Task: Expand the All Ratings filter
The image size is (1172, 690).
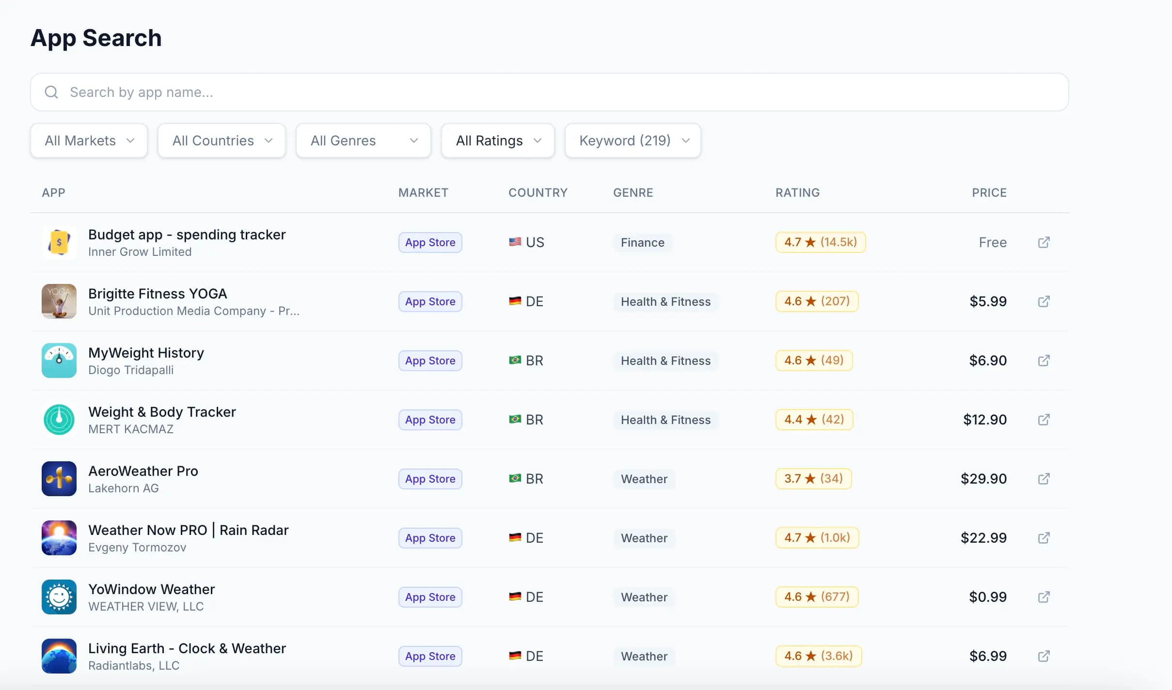Action: [498, 141]
